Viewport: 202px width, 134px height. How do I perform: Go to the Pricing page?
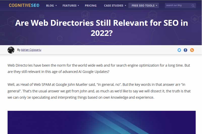tap(91, 6)
